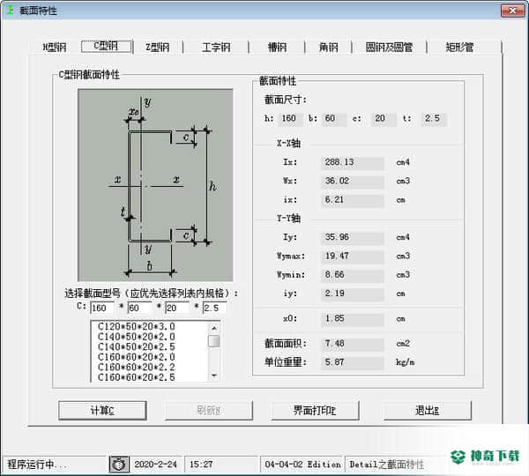Click the 程序运行中 status text

pyautogui.click(x=37, y=465)
